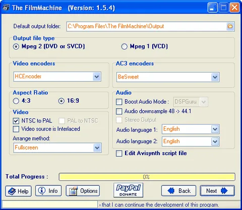
Task: Click the FilmMachine app icon in title bar
Action: point(7,8)
